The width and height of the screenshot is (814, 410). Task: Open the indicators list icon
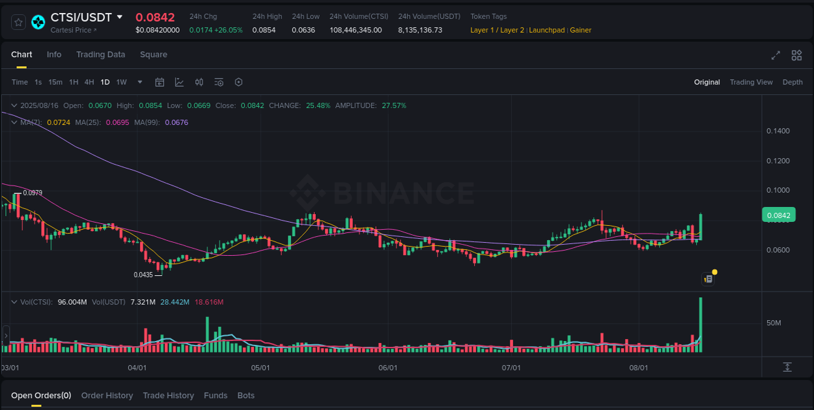point(219,82)
